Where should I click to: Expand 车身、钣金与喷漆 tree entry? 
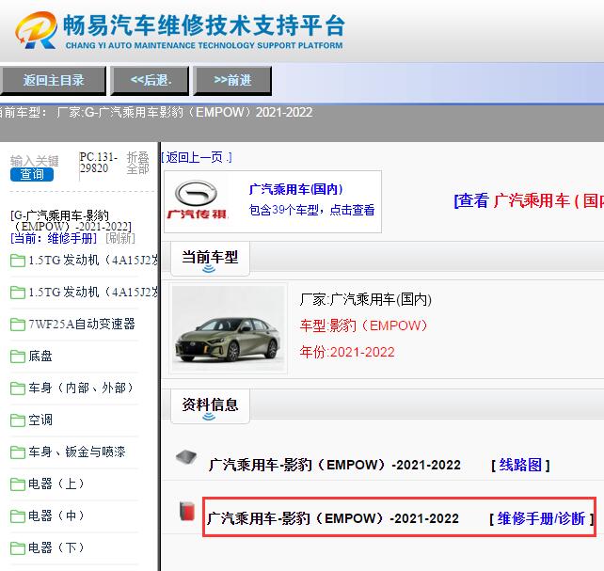76,452
